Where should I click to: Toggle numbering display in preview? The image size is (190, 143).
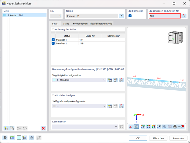[x=130, y=127]
